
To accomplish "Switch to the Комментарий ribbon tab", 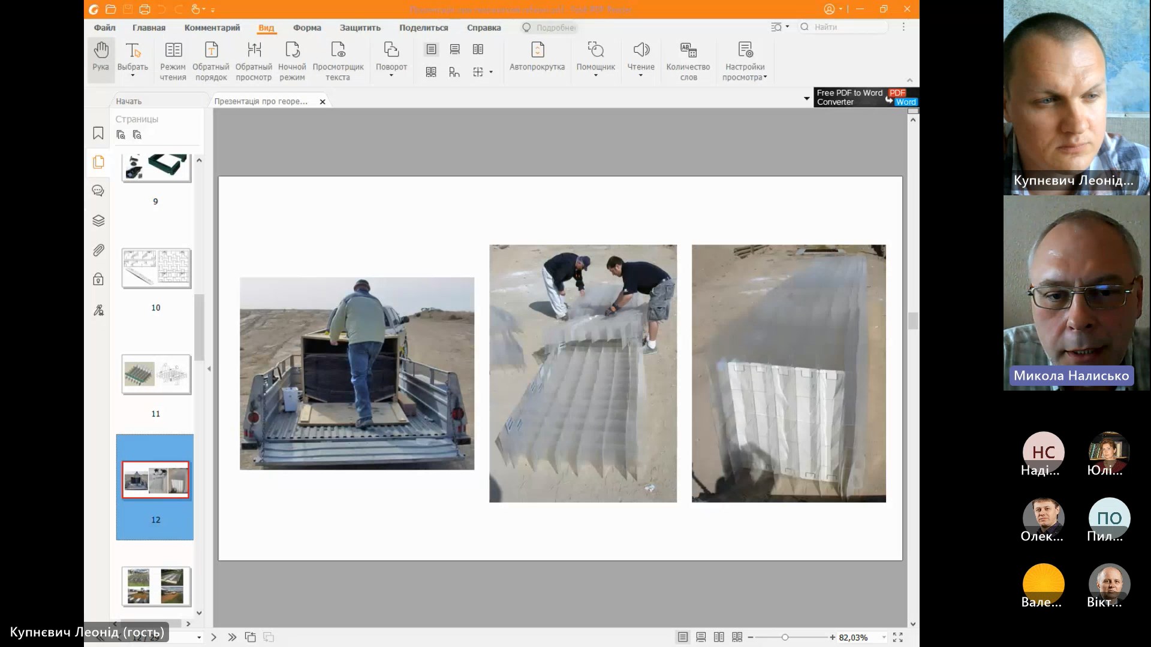I will point(212,28).
